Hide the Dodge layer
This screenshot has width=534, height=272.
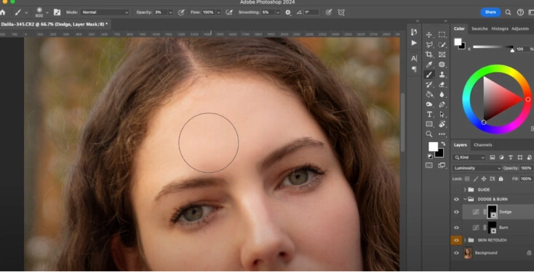(x=456, y=212)
